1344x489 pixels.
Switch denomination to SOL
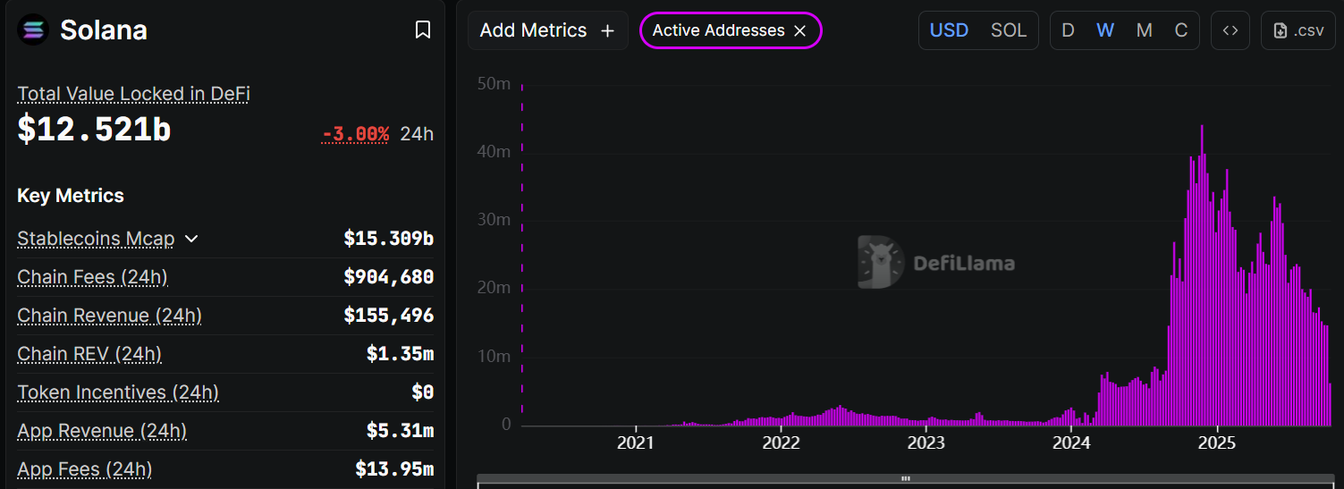pyautogui.click(x=1008, y=30)
